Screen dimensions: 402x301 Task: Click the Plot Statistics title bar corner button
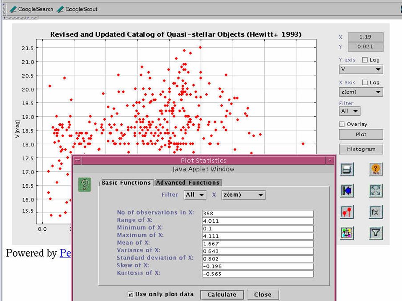pos(330,161)
